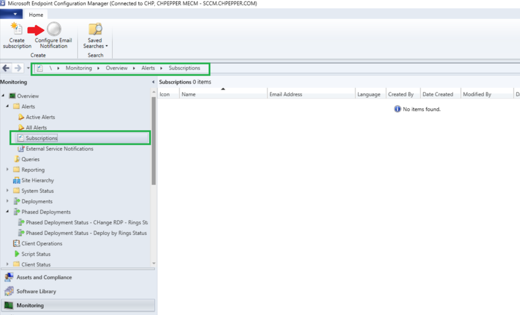520x315 pixels.
Task: Sort by the Email Address column
Action: pos(311,94)
